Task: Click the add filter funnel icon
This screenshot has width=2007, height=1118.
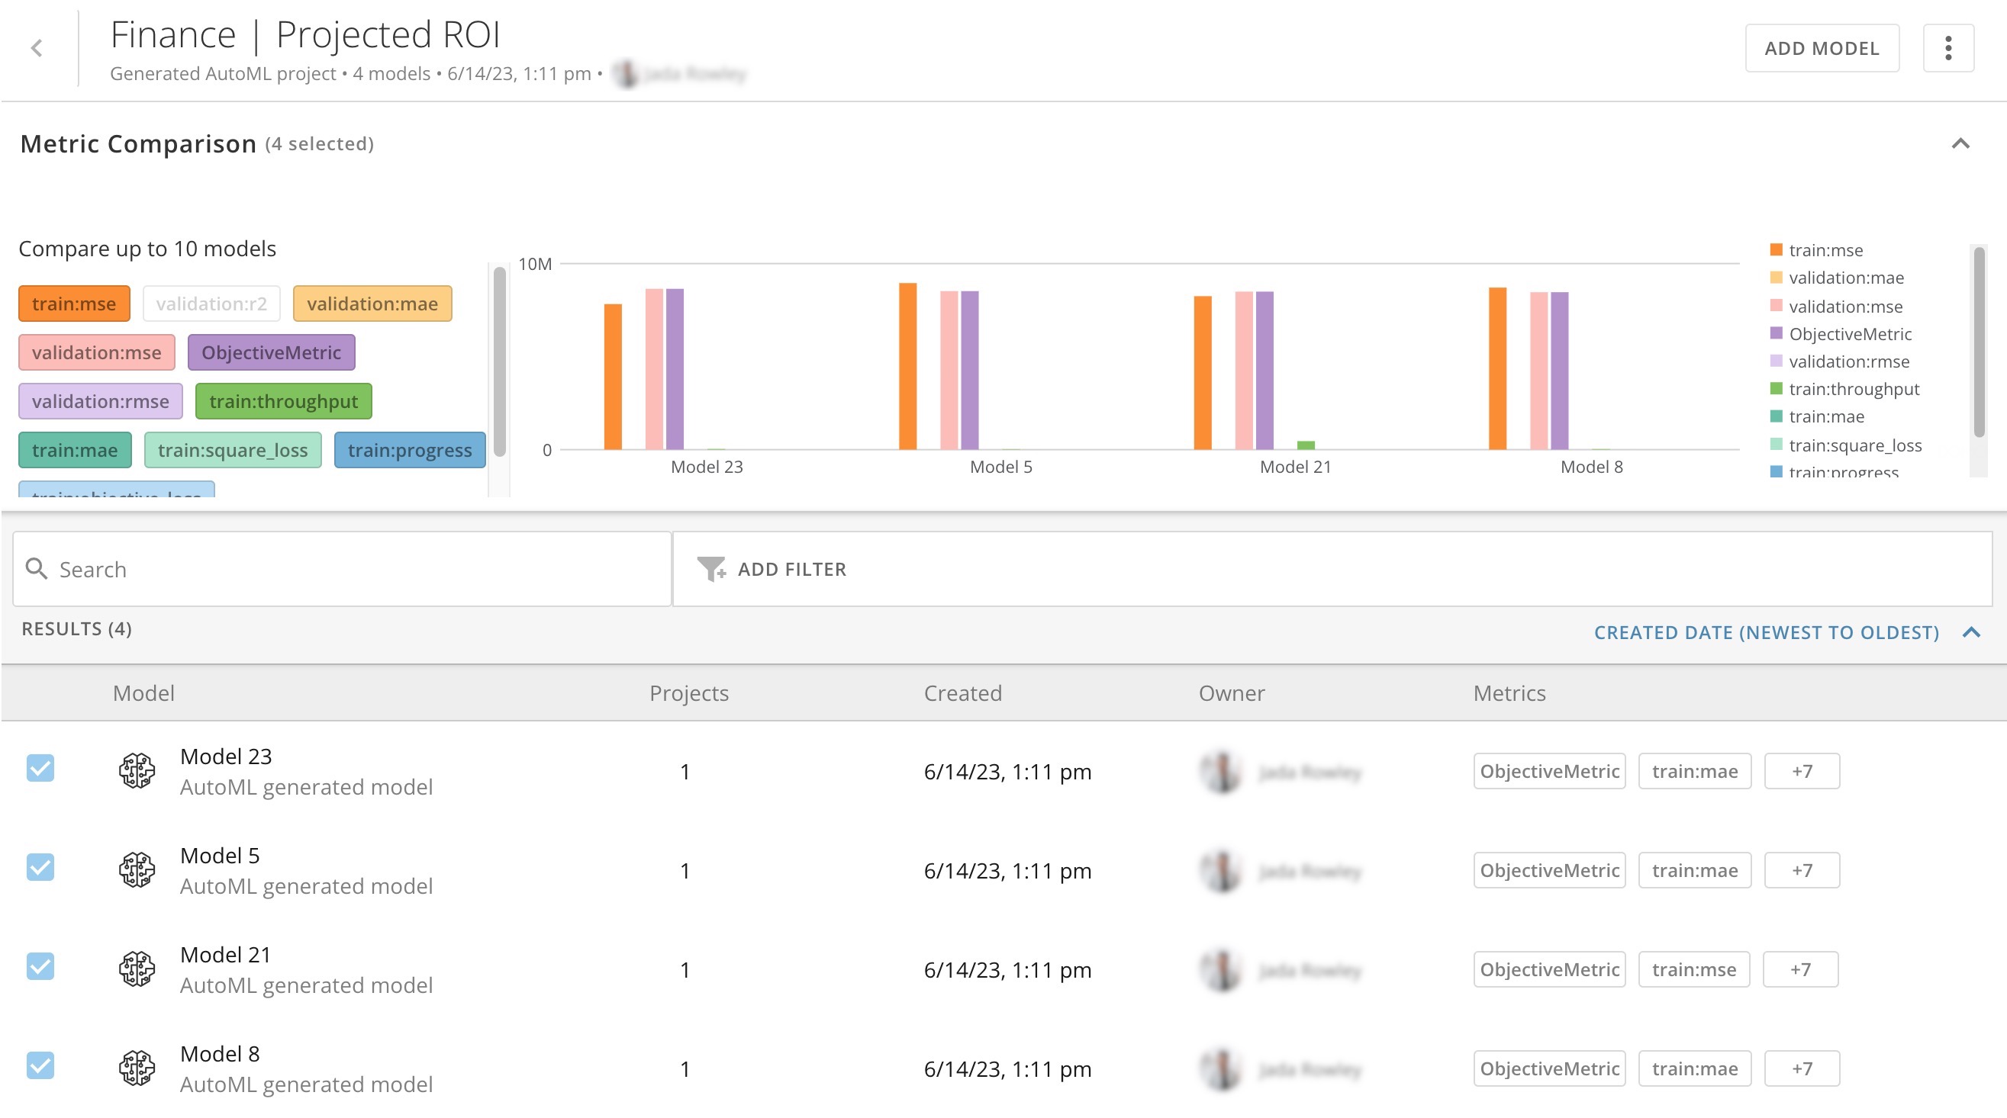Action: (710, 569)
